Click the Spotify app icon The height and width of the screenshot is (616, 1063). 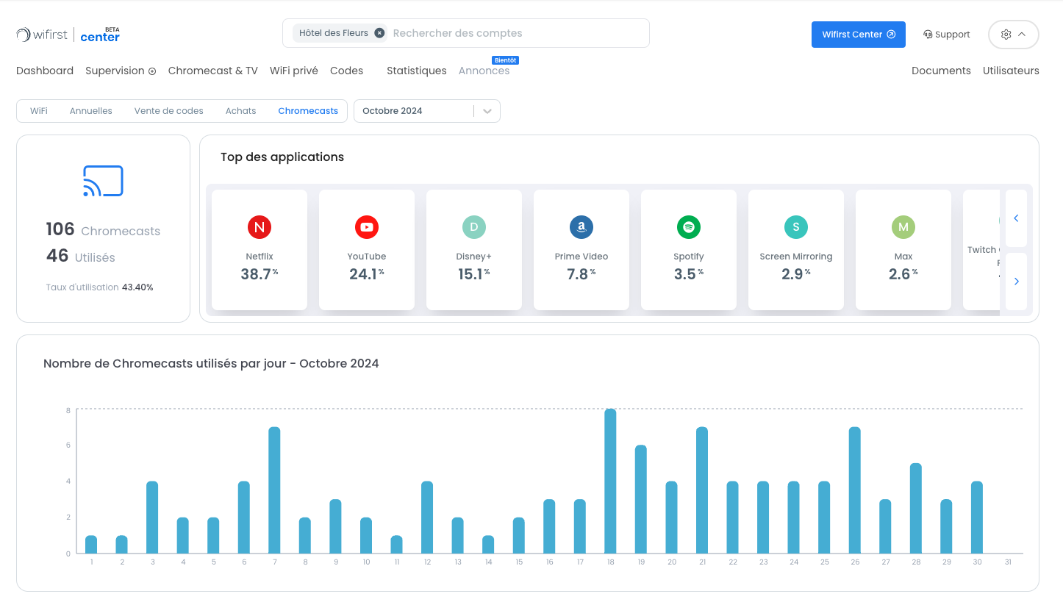pyautogui.click(x=689, y=227)
